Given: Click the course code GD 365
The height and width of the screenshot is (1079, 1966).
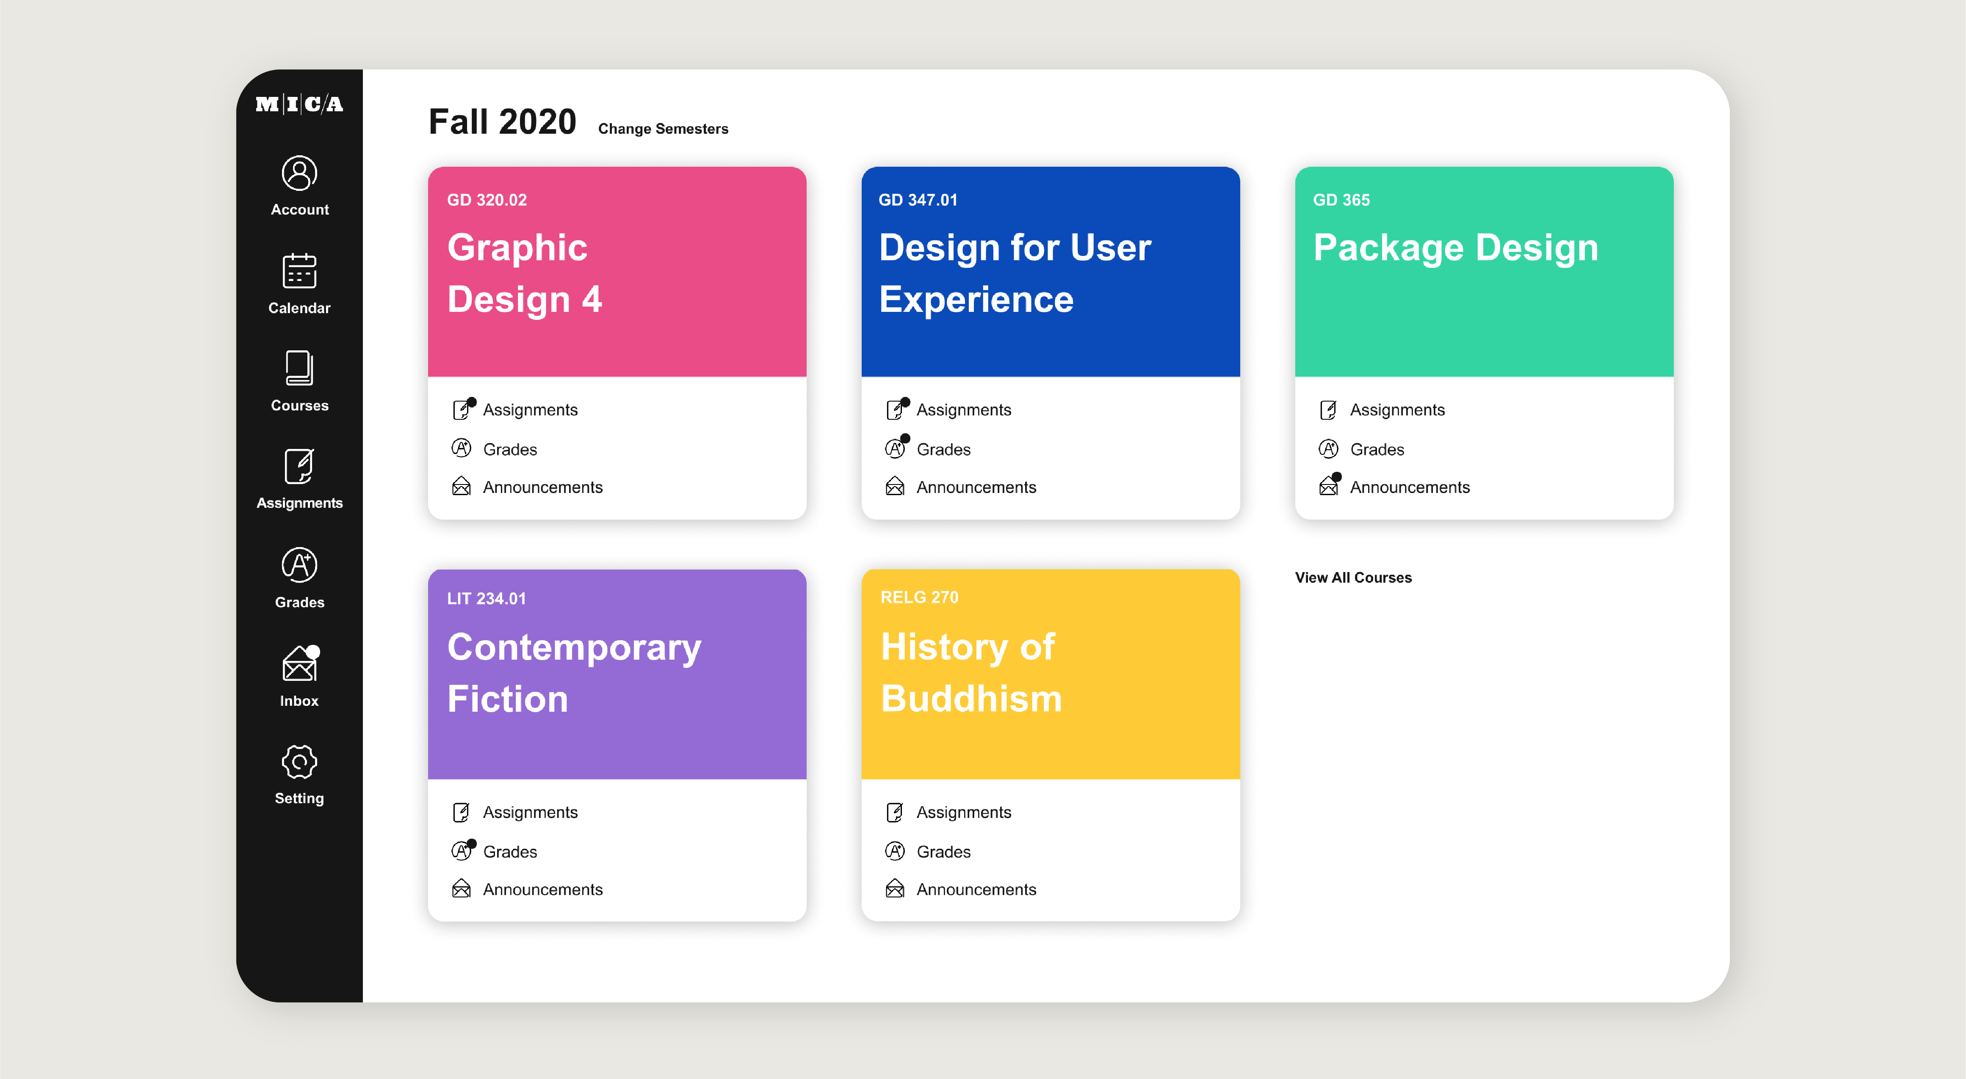Looking at the screenshot, I should click(x=1341, y=200).
